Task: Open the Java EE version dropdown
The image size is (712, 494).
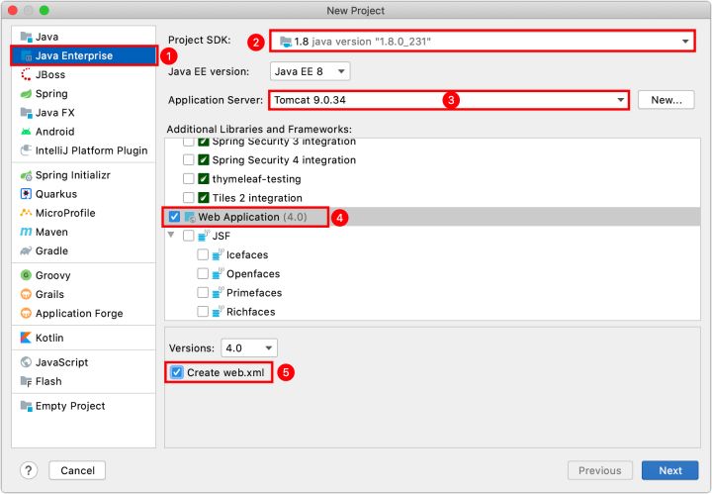Action: click(x=311, y=71)
